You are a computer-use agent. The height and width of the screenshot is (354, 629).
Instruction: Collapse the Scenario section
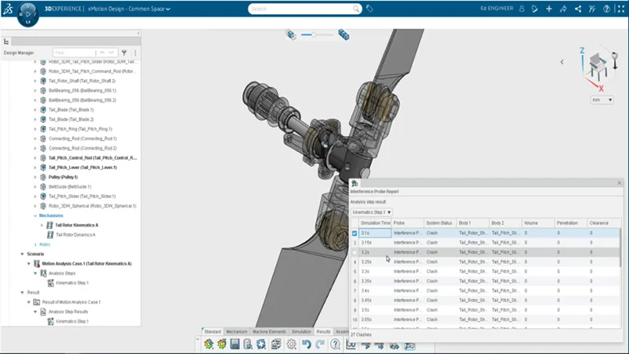click(21, 254)
